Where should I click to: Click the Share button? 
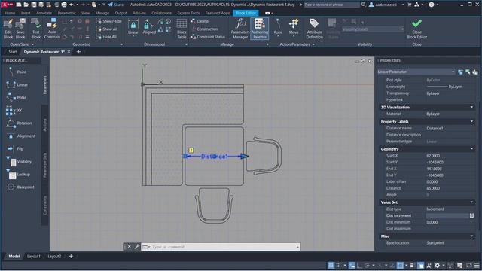115,5
